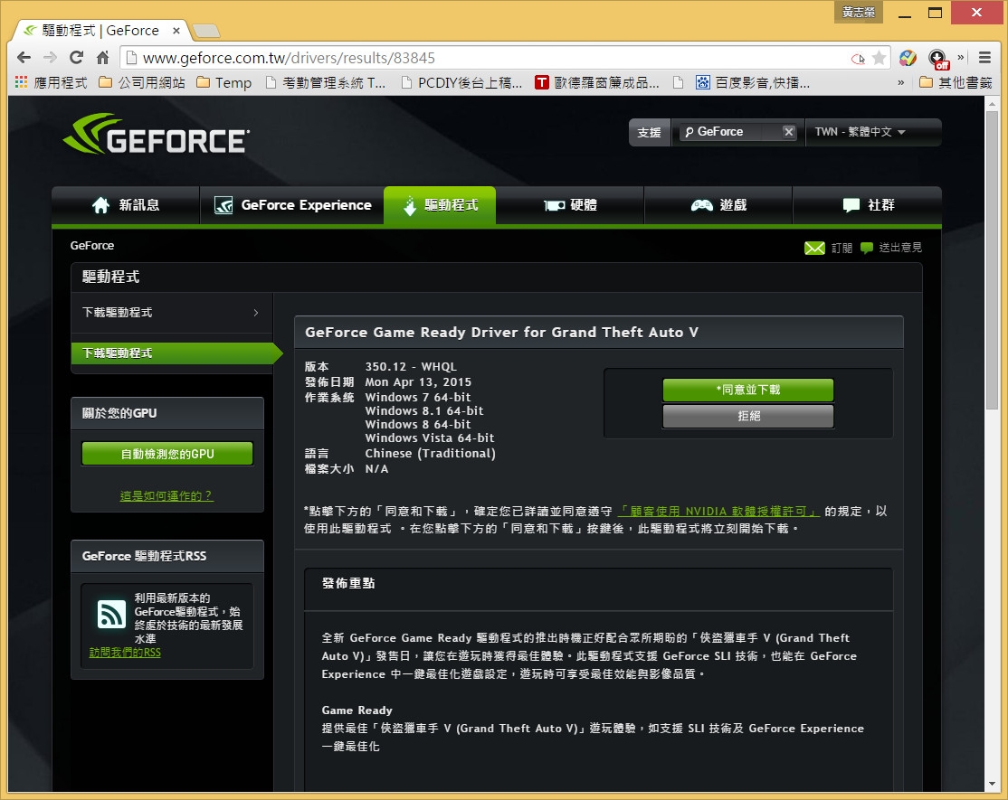Open the 遊戲 tab

click(x=718, y=205)
